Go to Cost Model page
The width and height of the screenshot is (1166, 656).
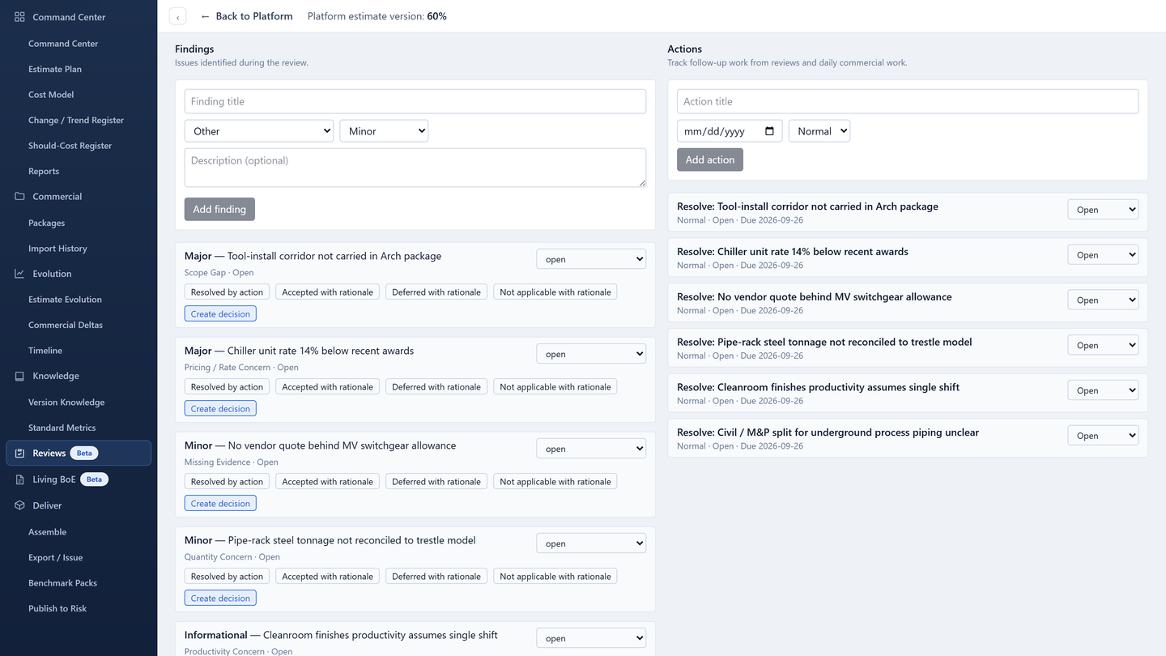[51, 95]
